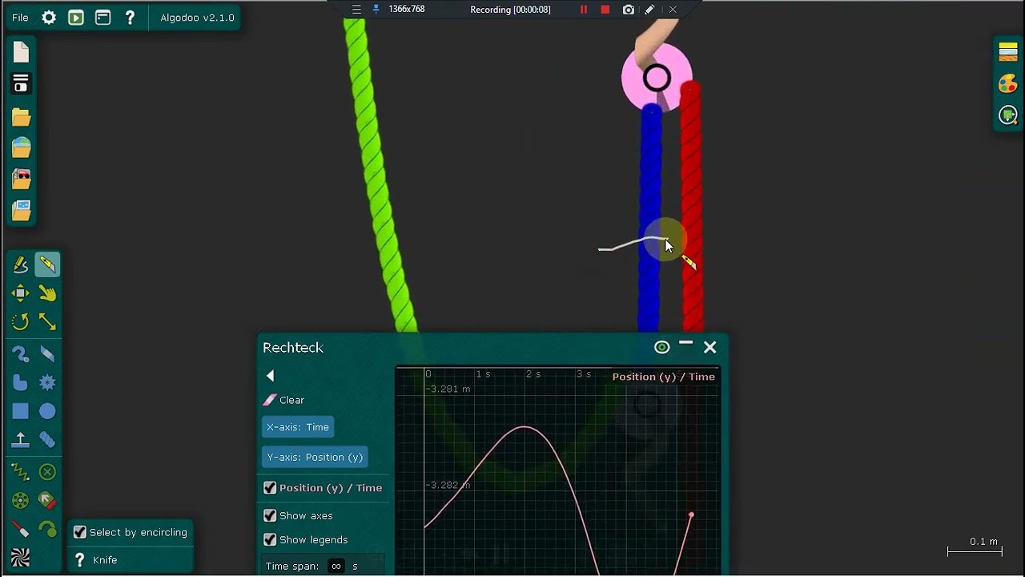Select the Fixate tool
Screen dimensions: 1025x577
pos(47,472)
